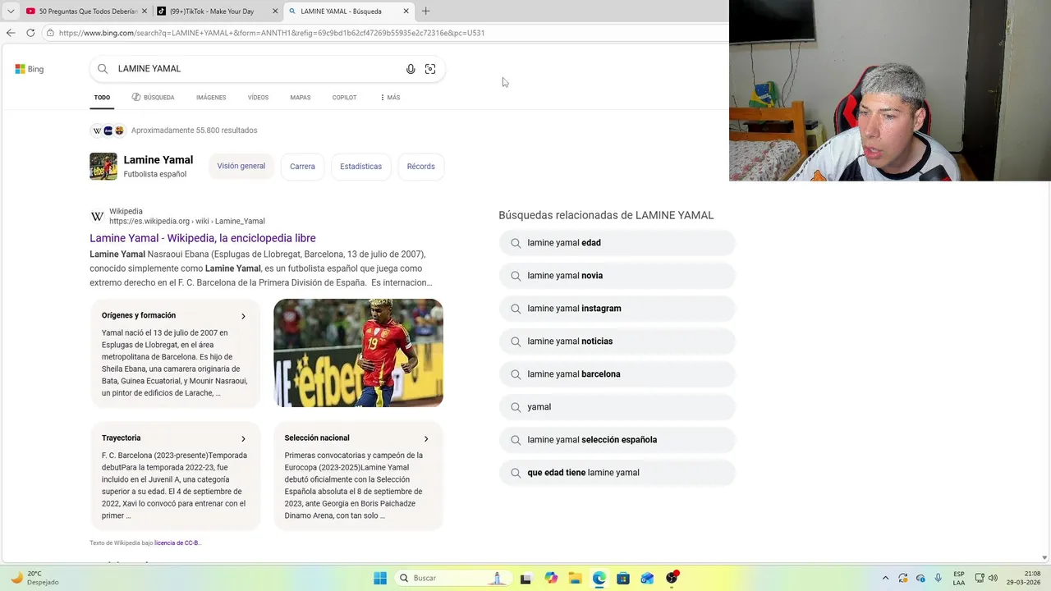Open visual search camera icon

pyautogui.click(x=430, y=69)
